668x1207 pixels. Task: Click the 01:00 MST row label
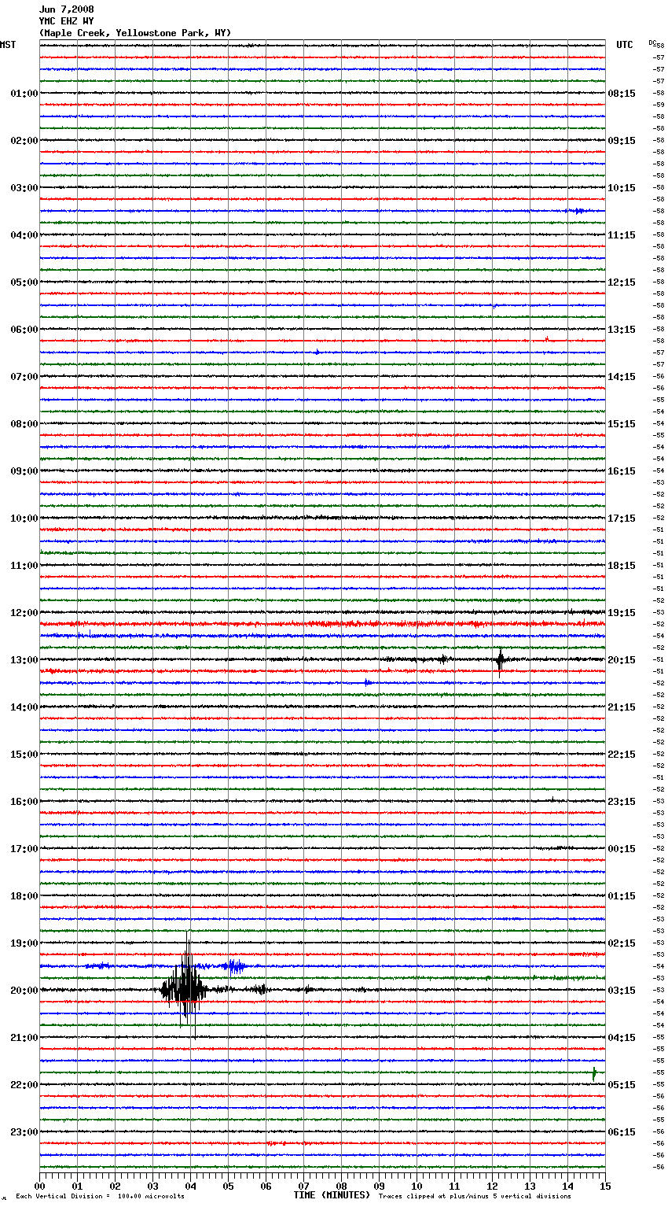pos(24,94)
